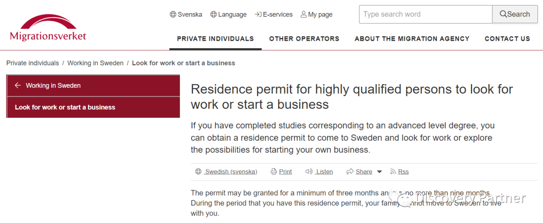Select About the Migration Agency menu
The height and width of the screenshot is (223, 543).
[412, 39]
